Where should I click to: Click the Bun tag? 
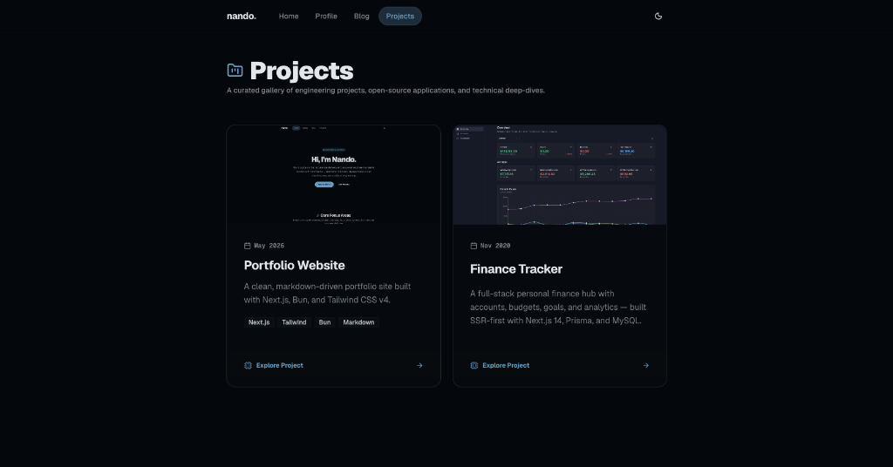324,322
